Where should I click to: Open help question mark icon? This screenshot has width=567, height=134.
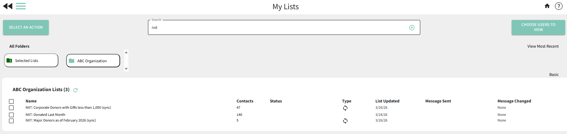559,6
